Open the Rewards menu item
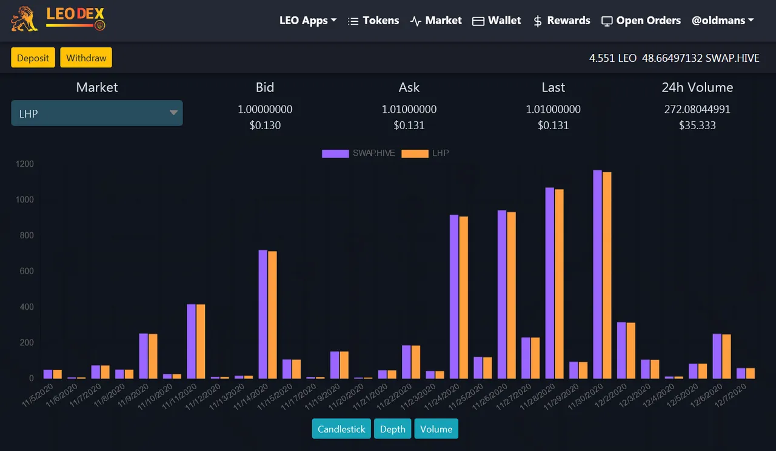Viewport: 776px width, 451px height. click(x=561, y=21)
